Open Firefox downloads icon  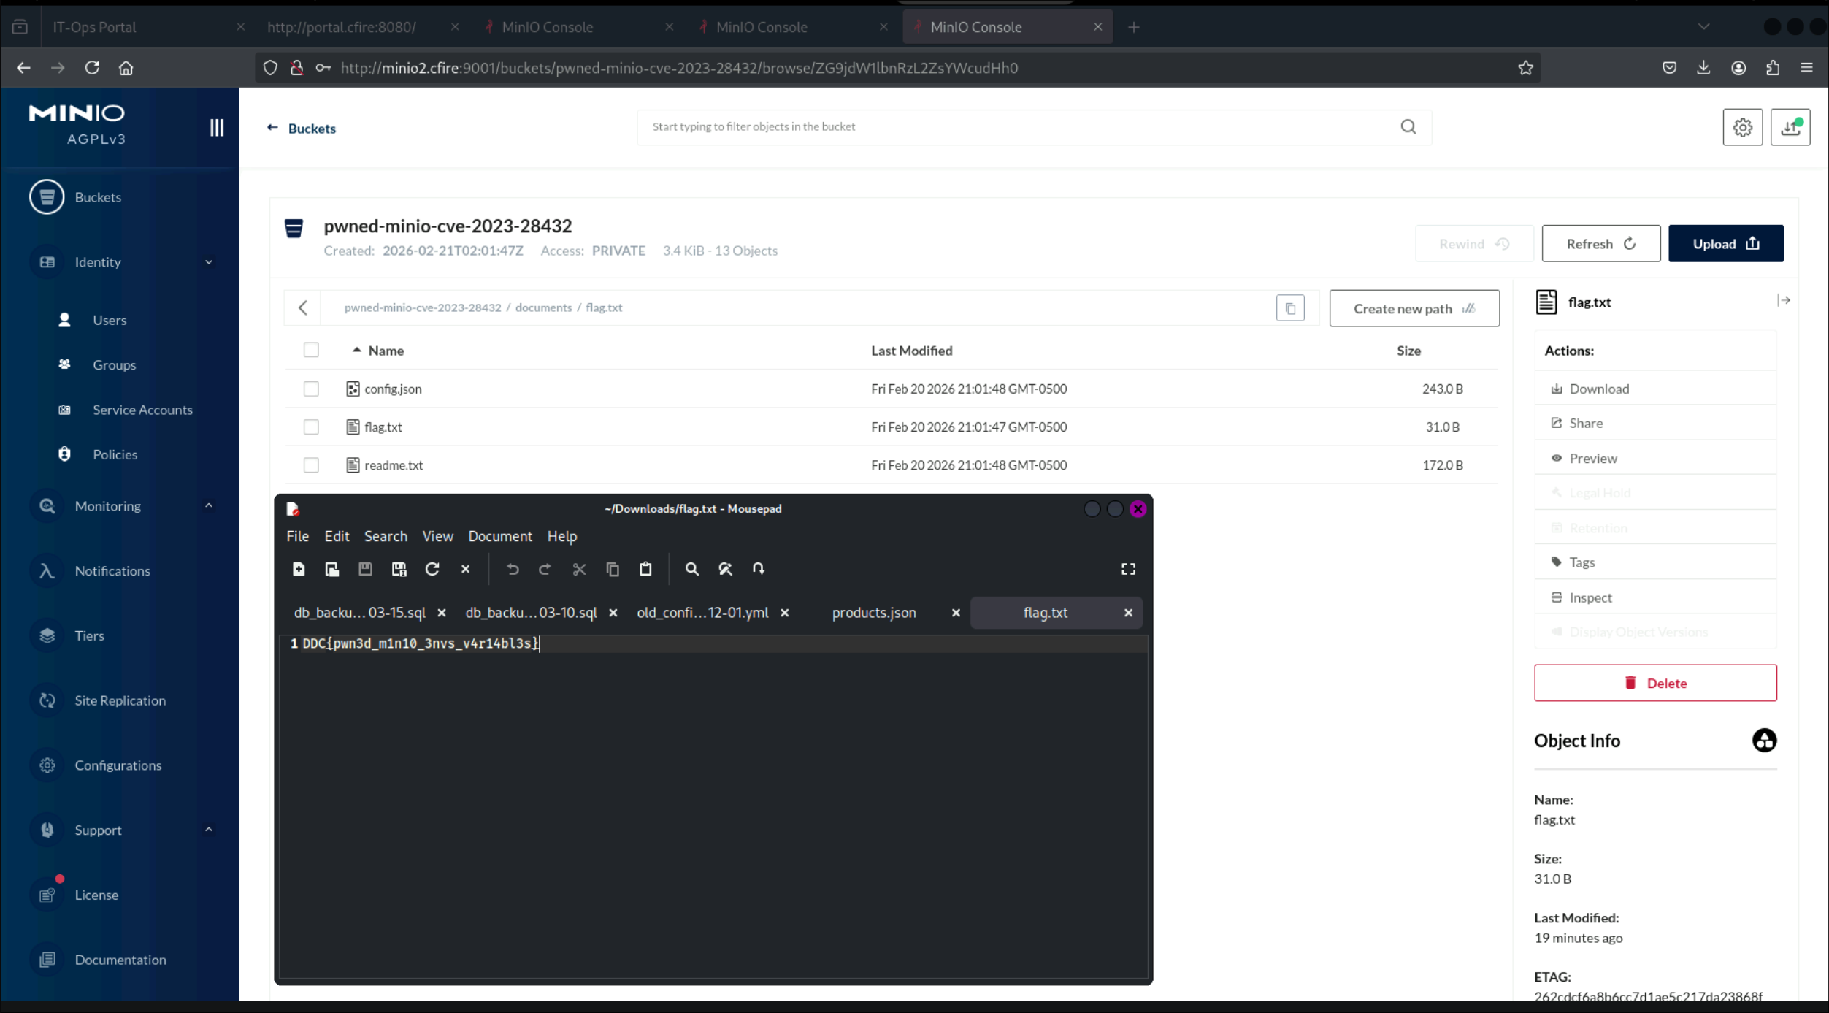(1703, 68)
